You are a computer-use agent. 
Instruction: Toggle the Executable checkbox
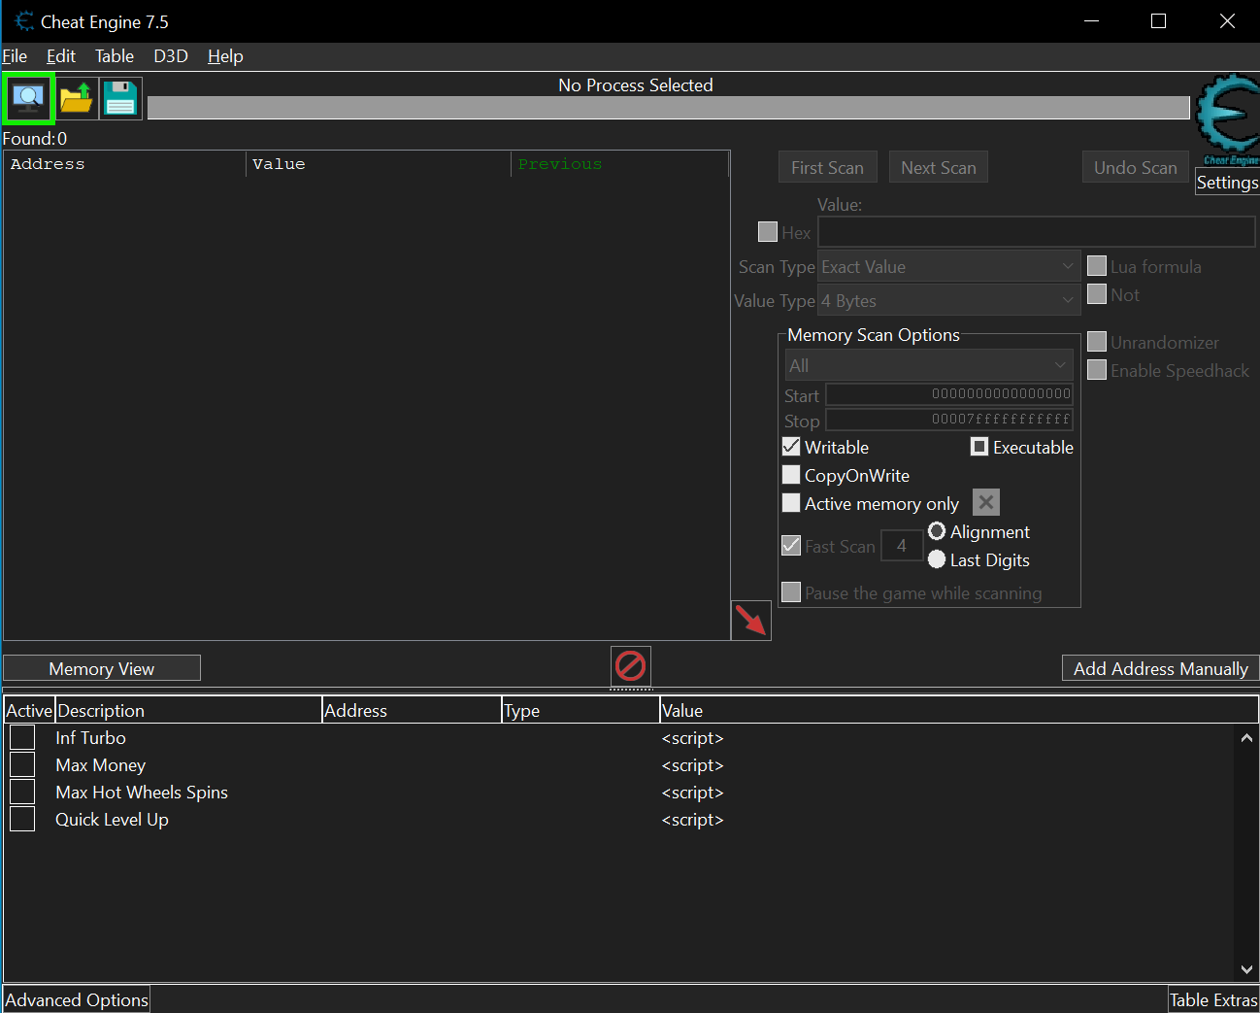tap(979, 446)
